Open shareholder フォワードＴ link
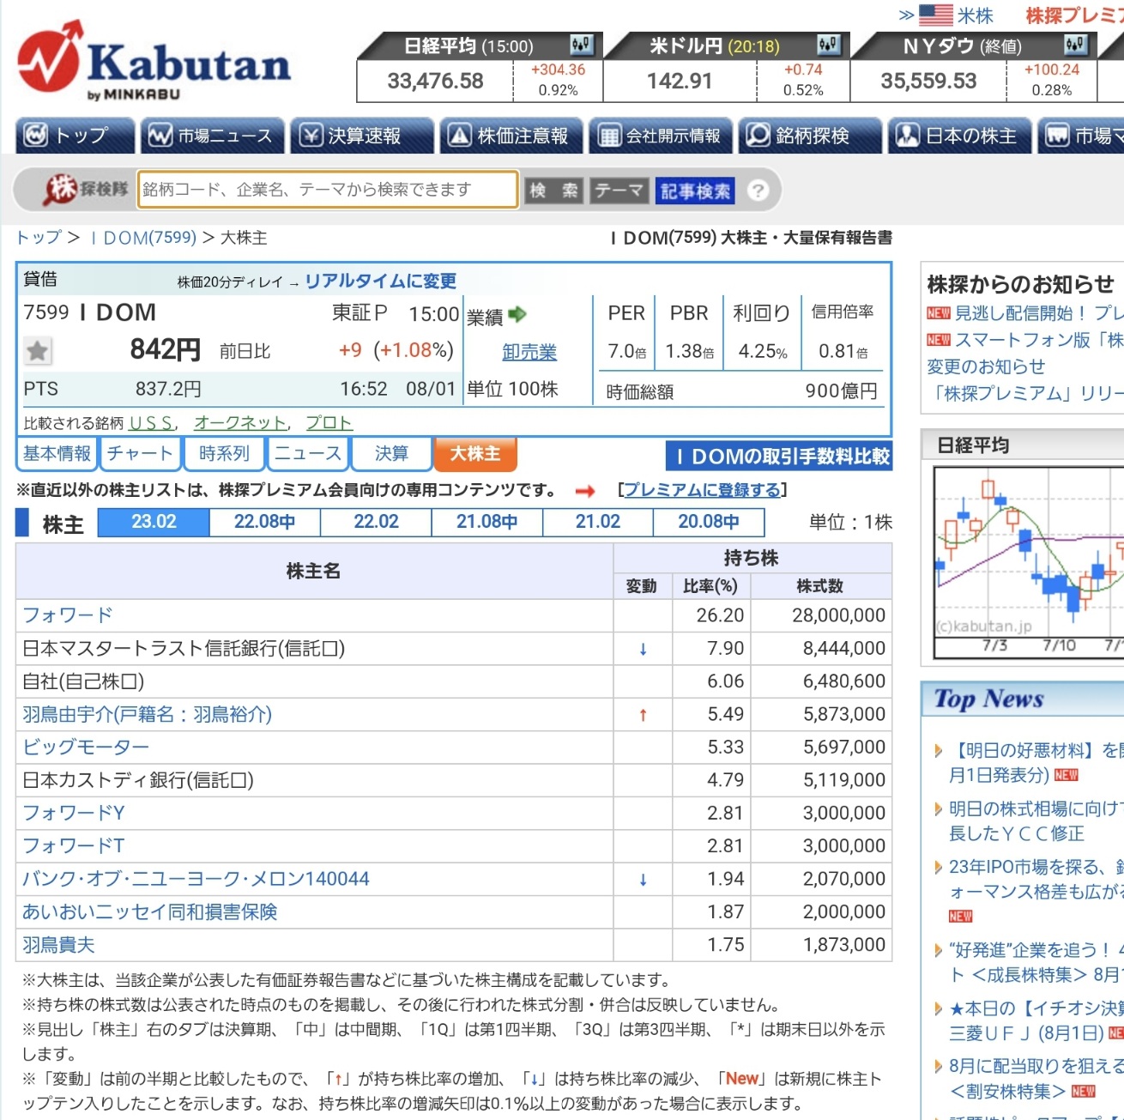The height and width of the screenshot is (1120, 1124). pos(74,846)
